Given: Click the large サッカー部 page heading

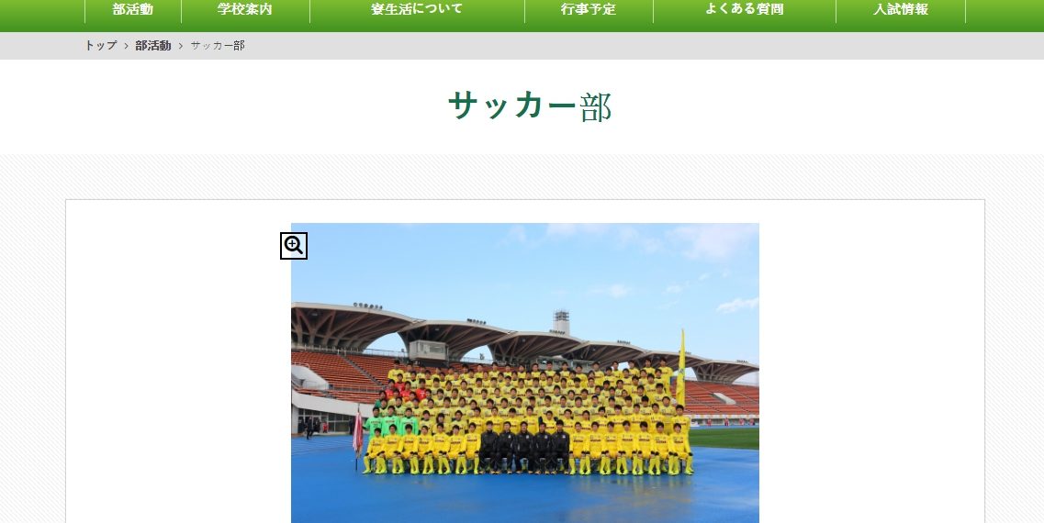Looking at the screenshot, I should click(530, 106).
